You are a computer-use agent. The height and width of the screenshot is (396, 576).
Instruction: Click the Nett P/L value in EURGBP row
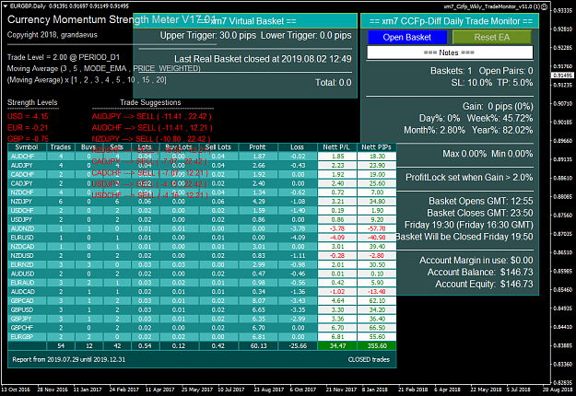tap(337, 337)
